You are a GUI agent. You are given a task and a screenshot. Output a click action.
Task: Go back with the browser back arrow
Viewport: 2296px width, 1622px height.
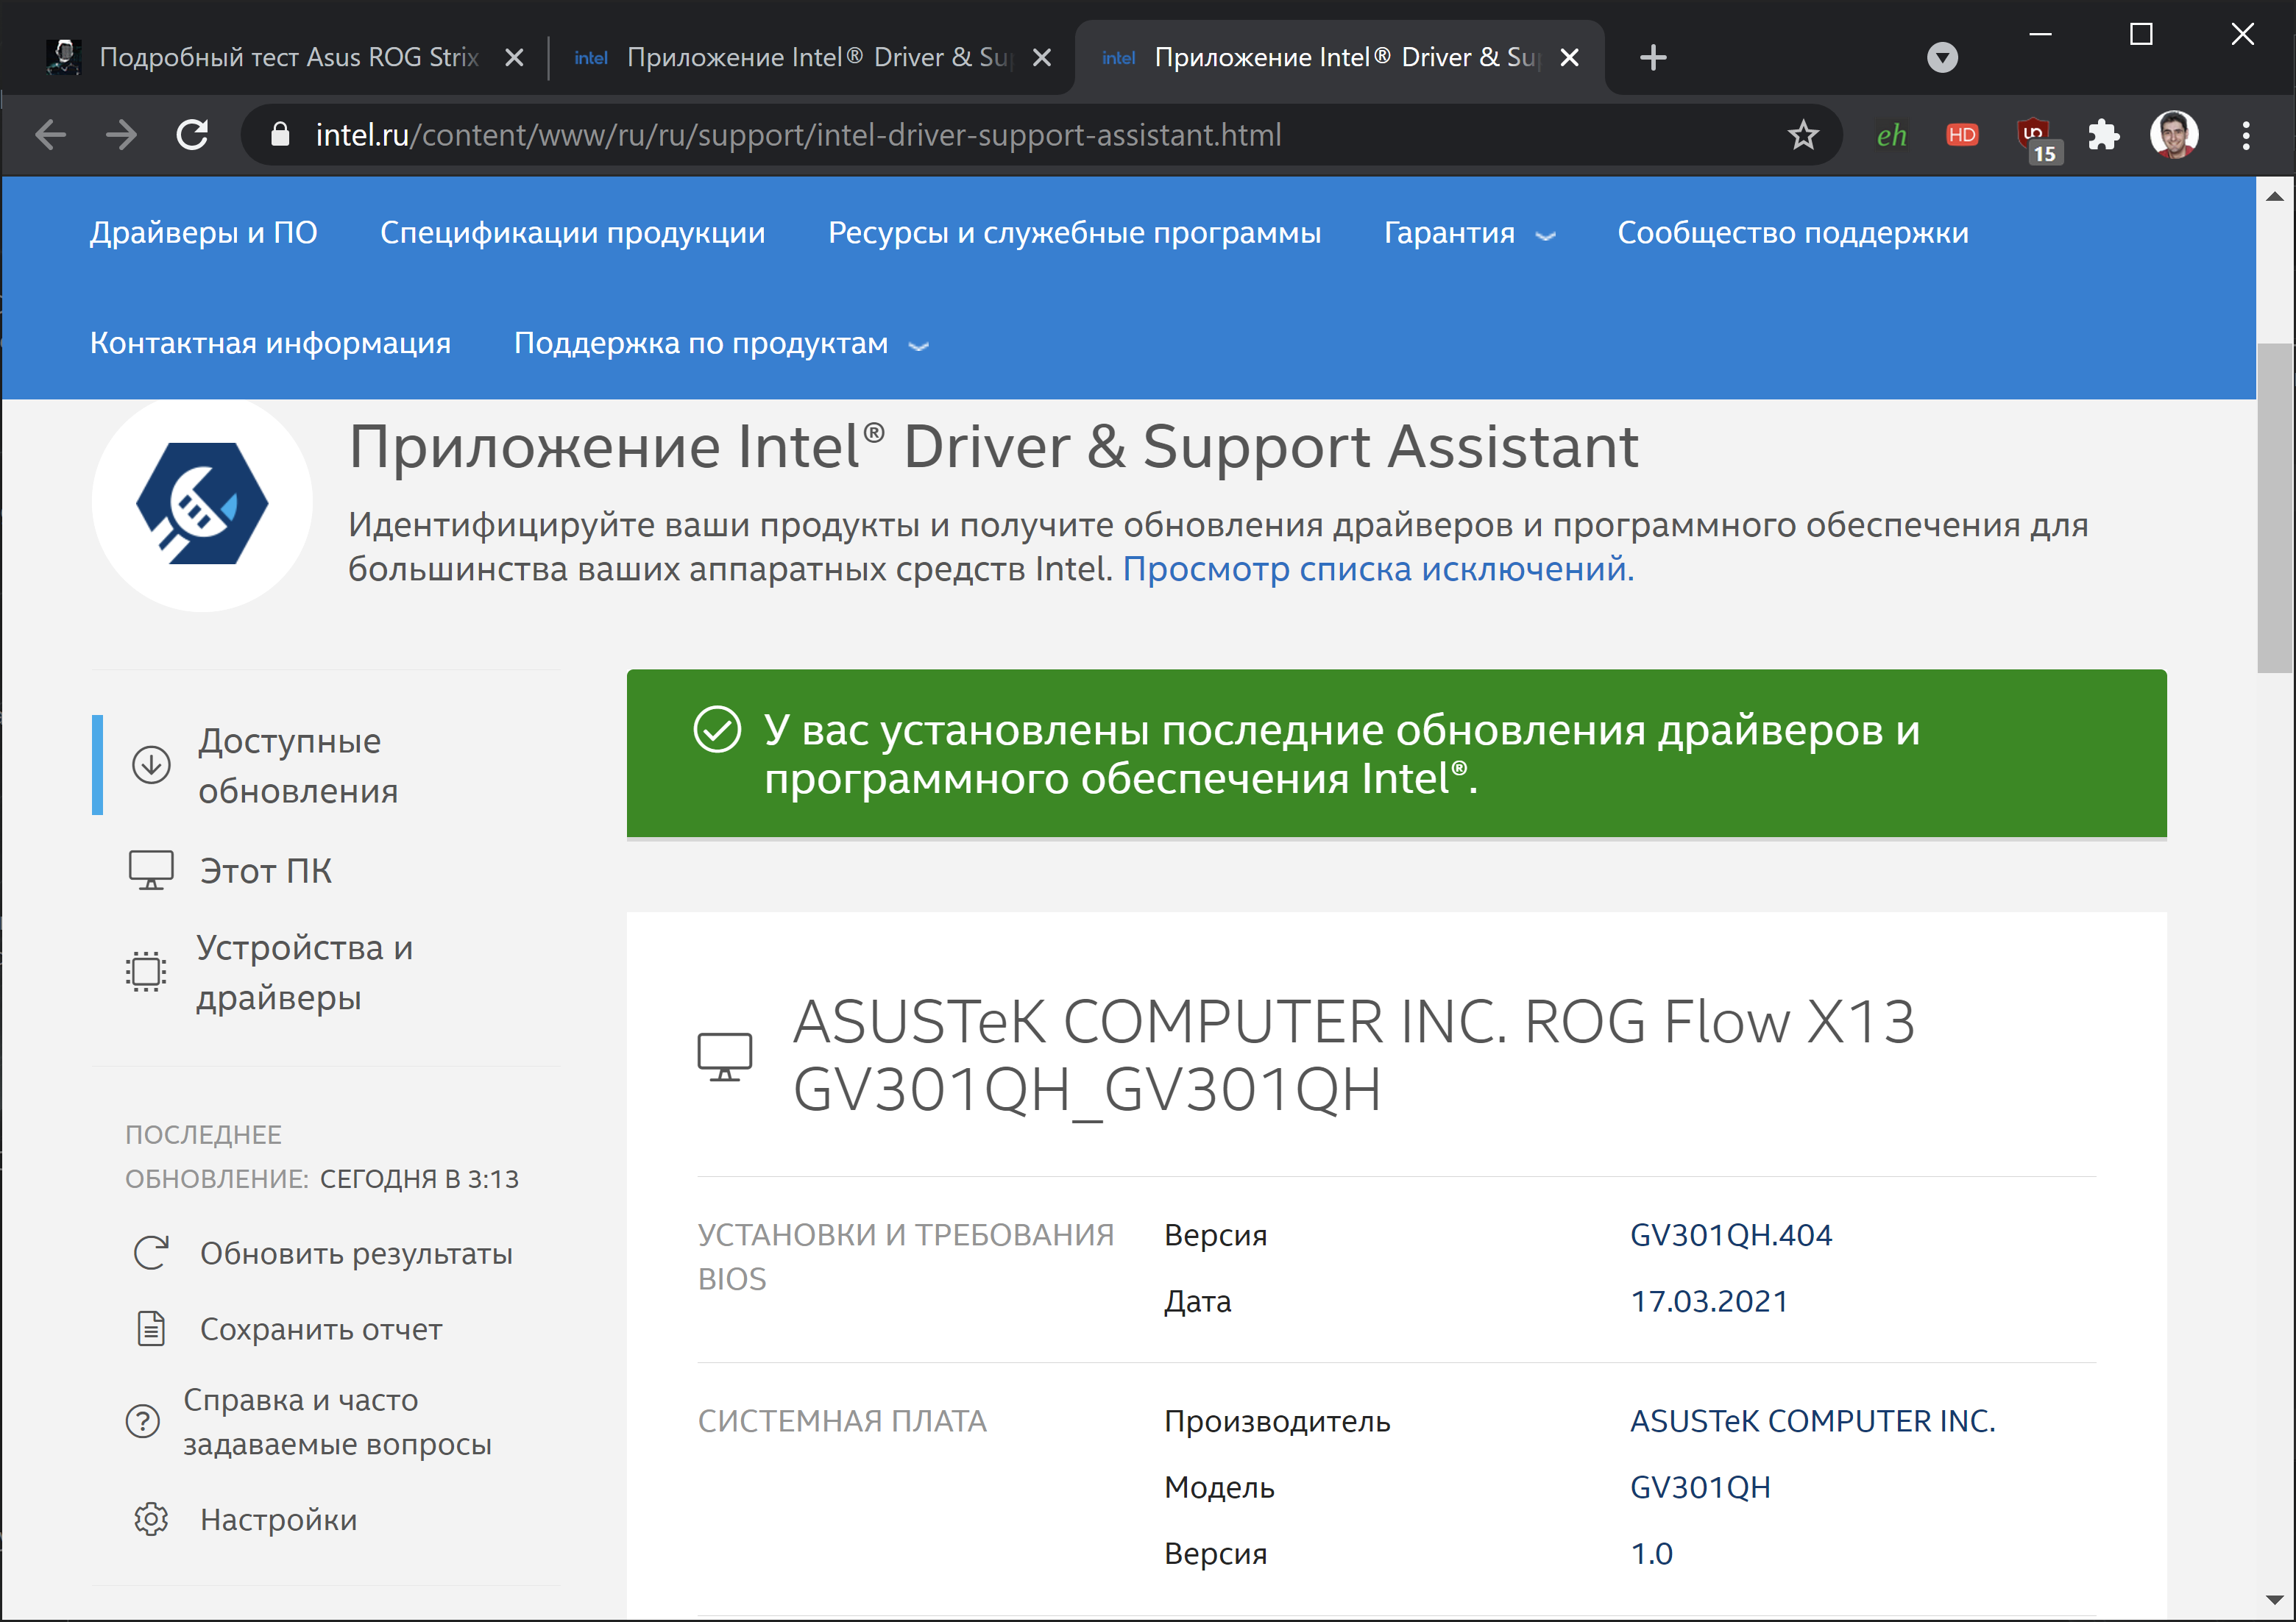(50, 135)
